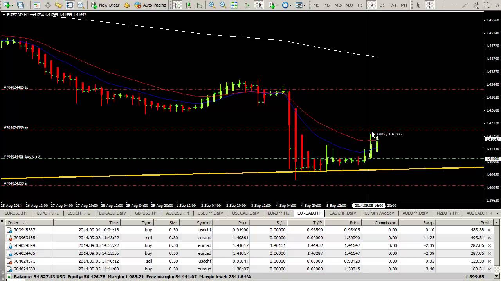
Task: Switch to GBPCHF,H1 chart tab
Action: [x=47, y=213]
